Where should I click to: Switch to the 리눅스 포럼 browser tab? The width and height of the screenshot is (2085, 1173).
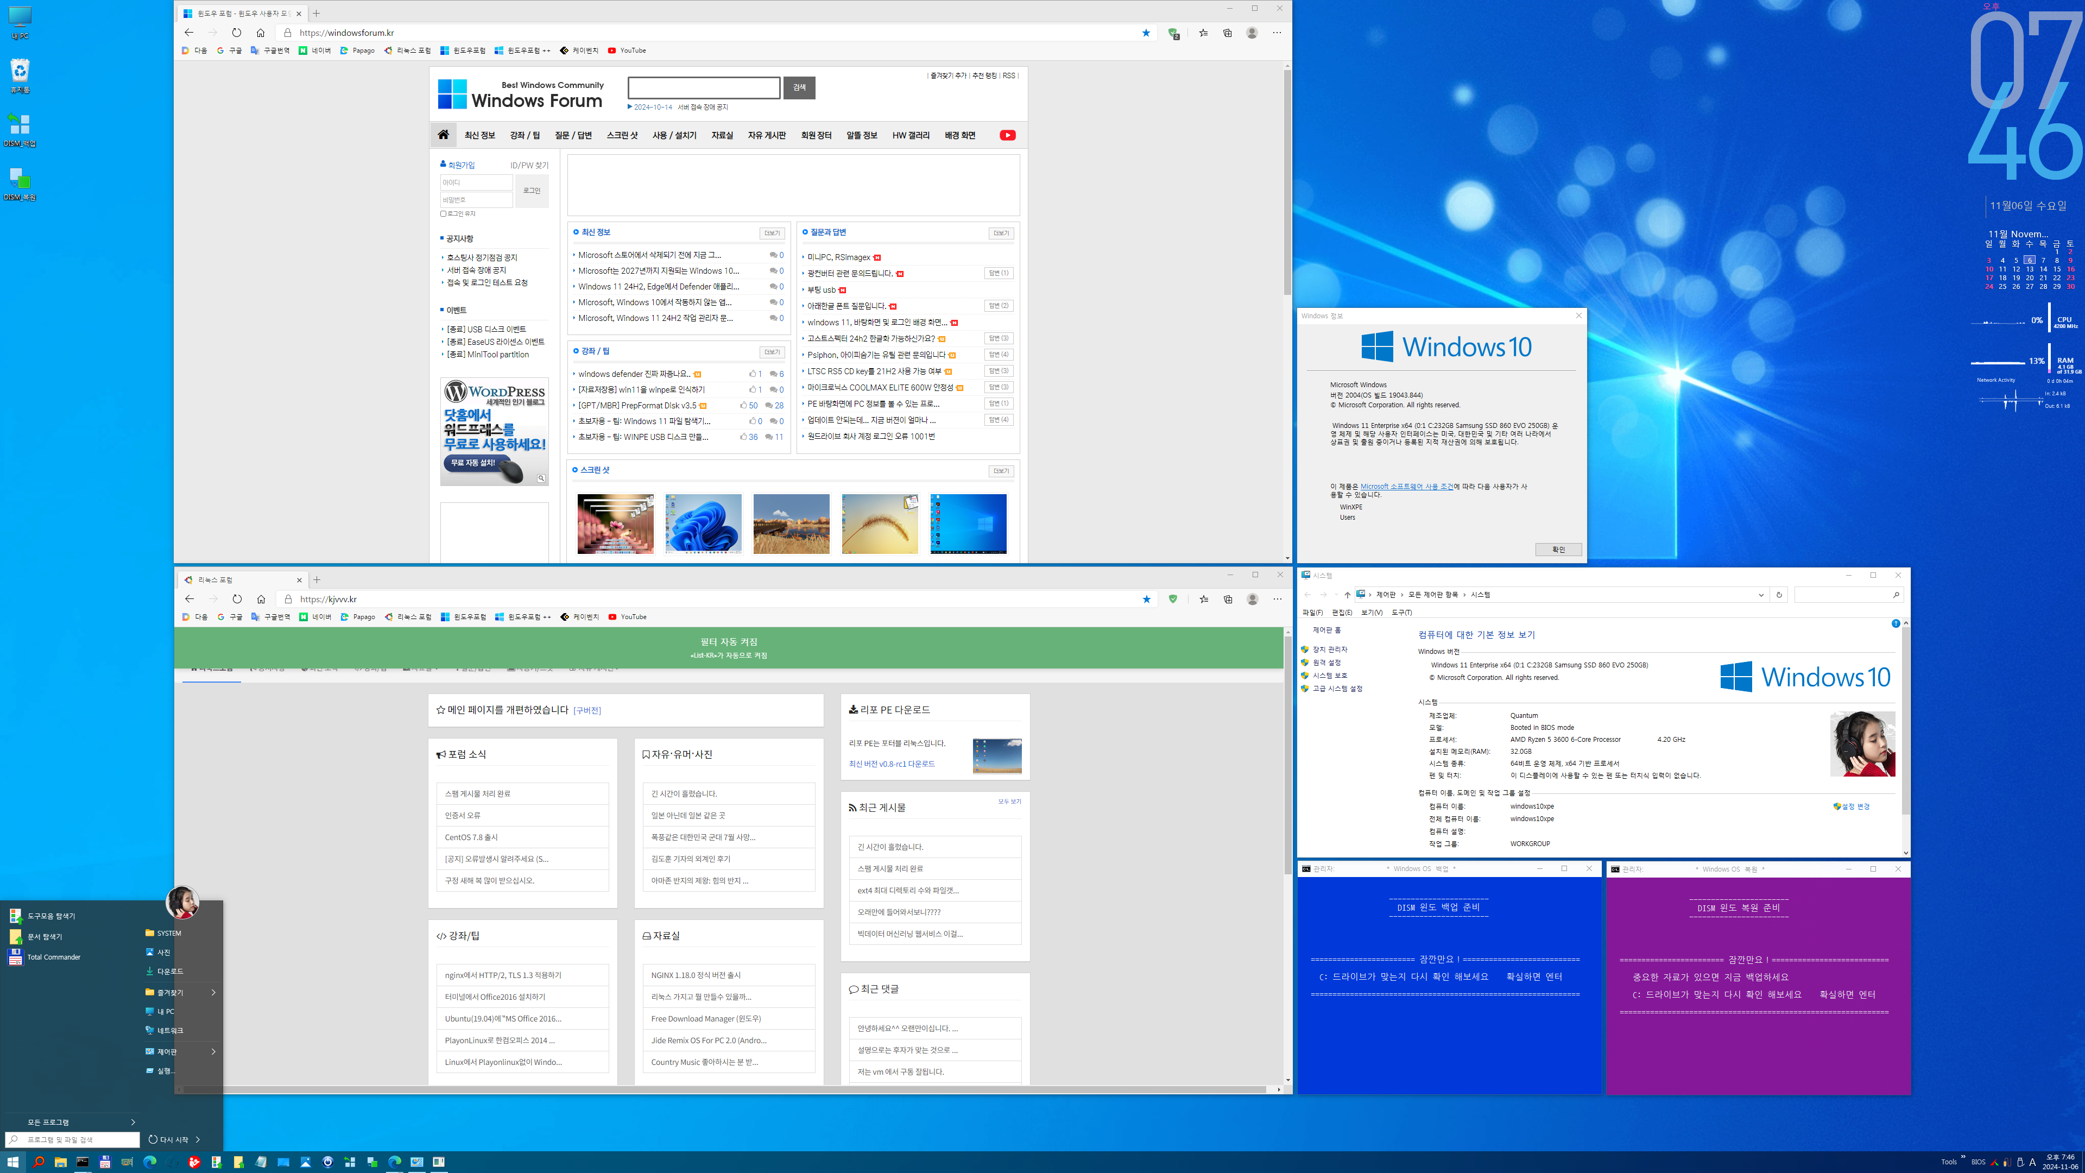tap(243, 579)
